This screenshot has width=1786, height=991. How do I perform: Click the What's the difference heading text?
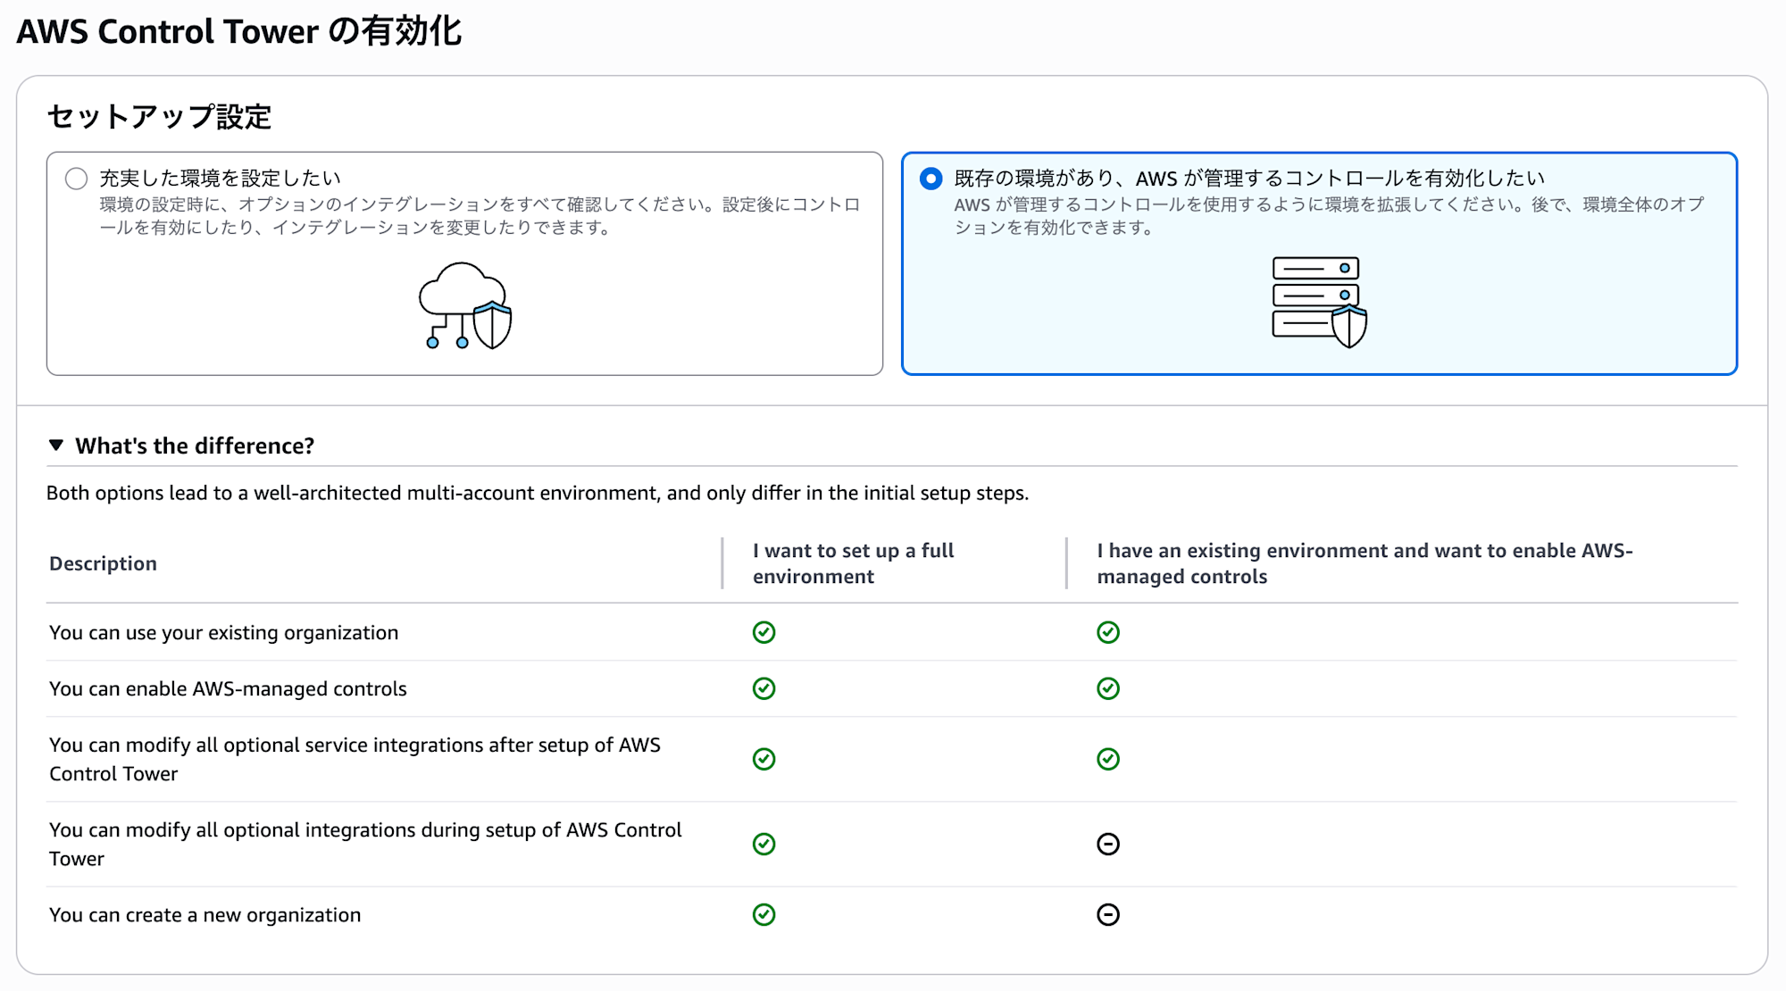click(x=195, y=446)
